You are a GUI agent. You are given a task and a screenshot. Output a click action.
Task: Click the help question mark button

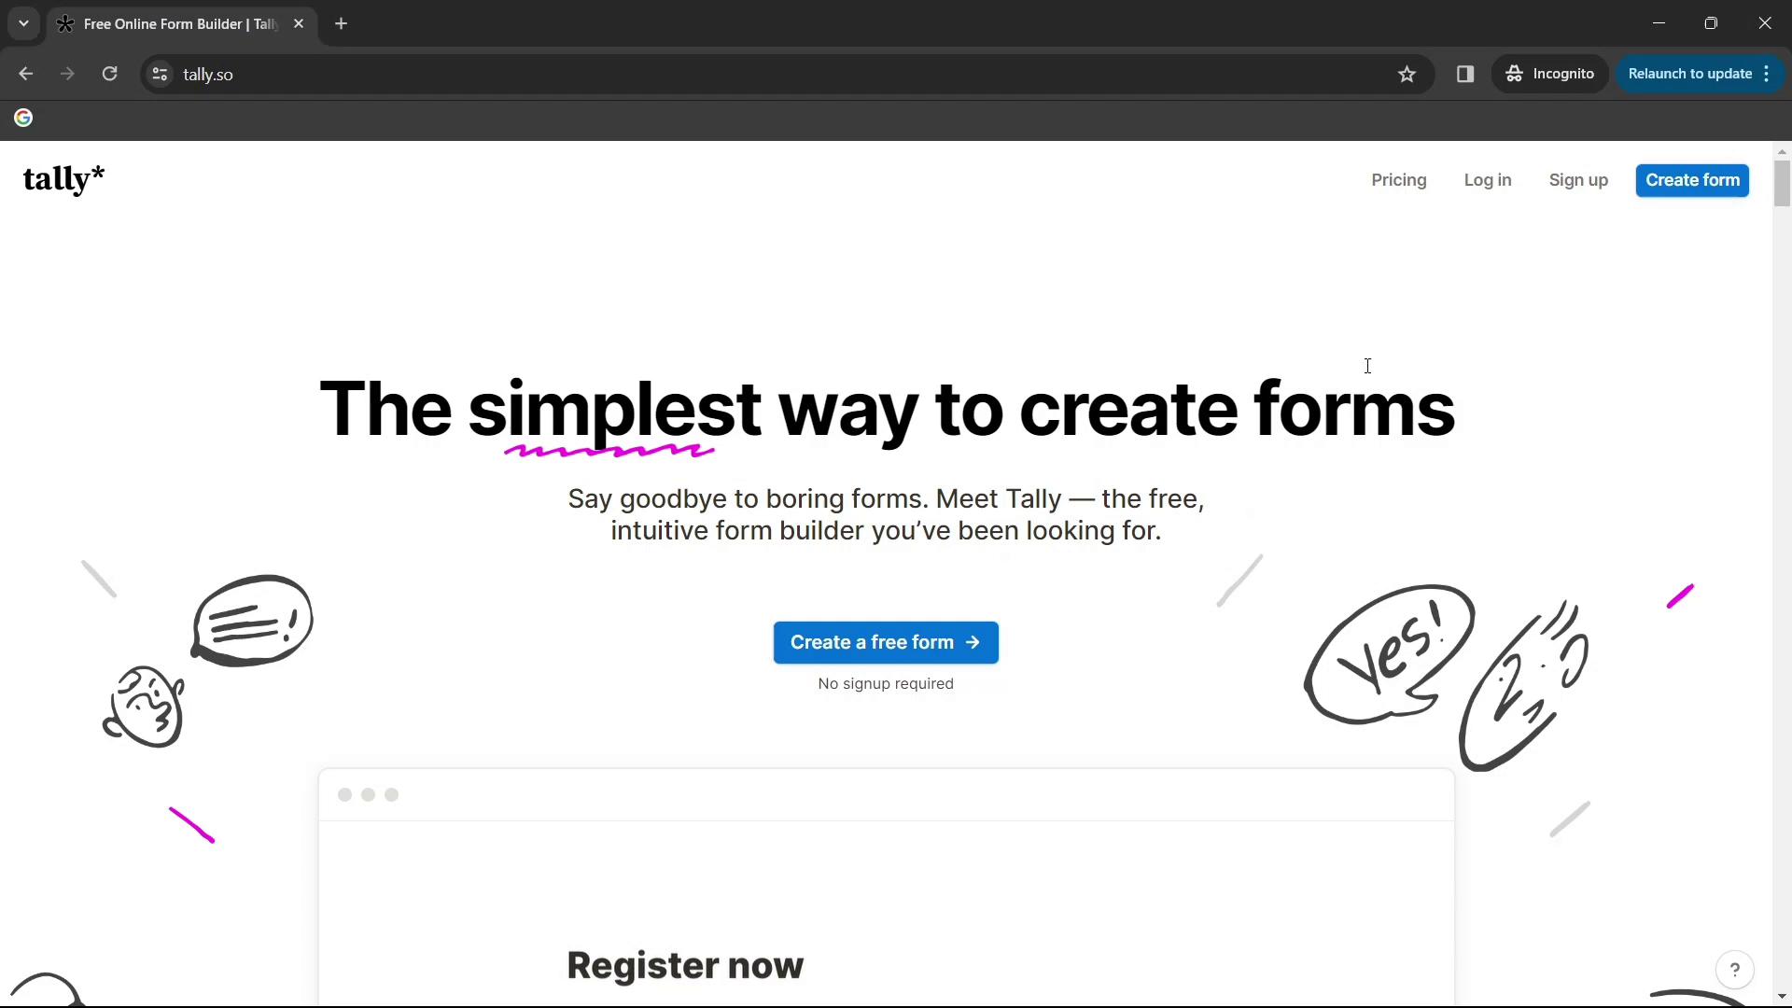[1733, 970]
